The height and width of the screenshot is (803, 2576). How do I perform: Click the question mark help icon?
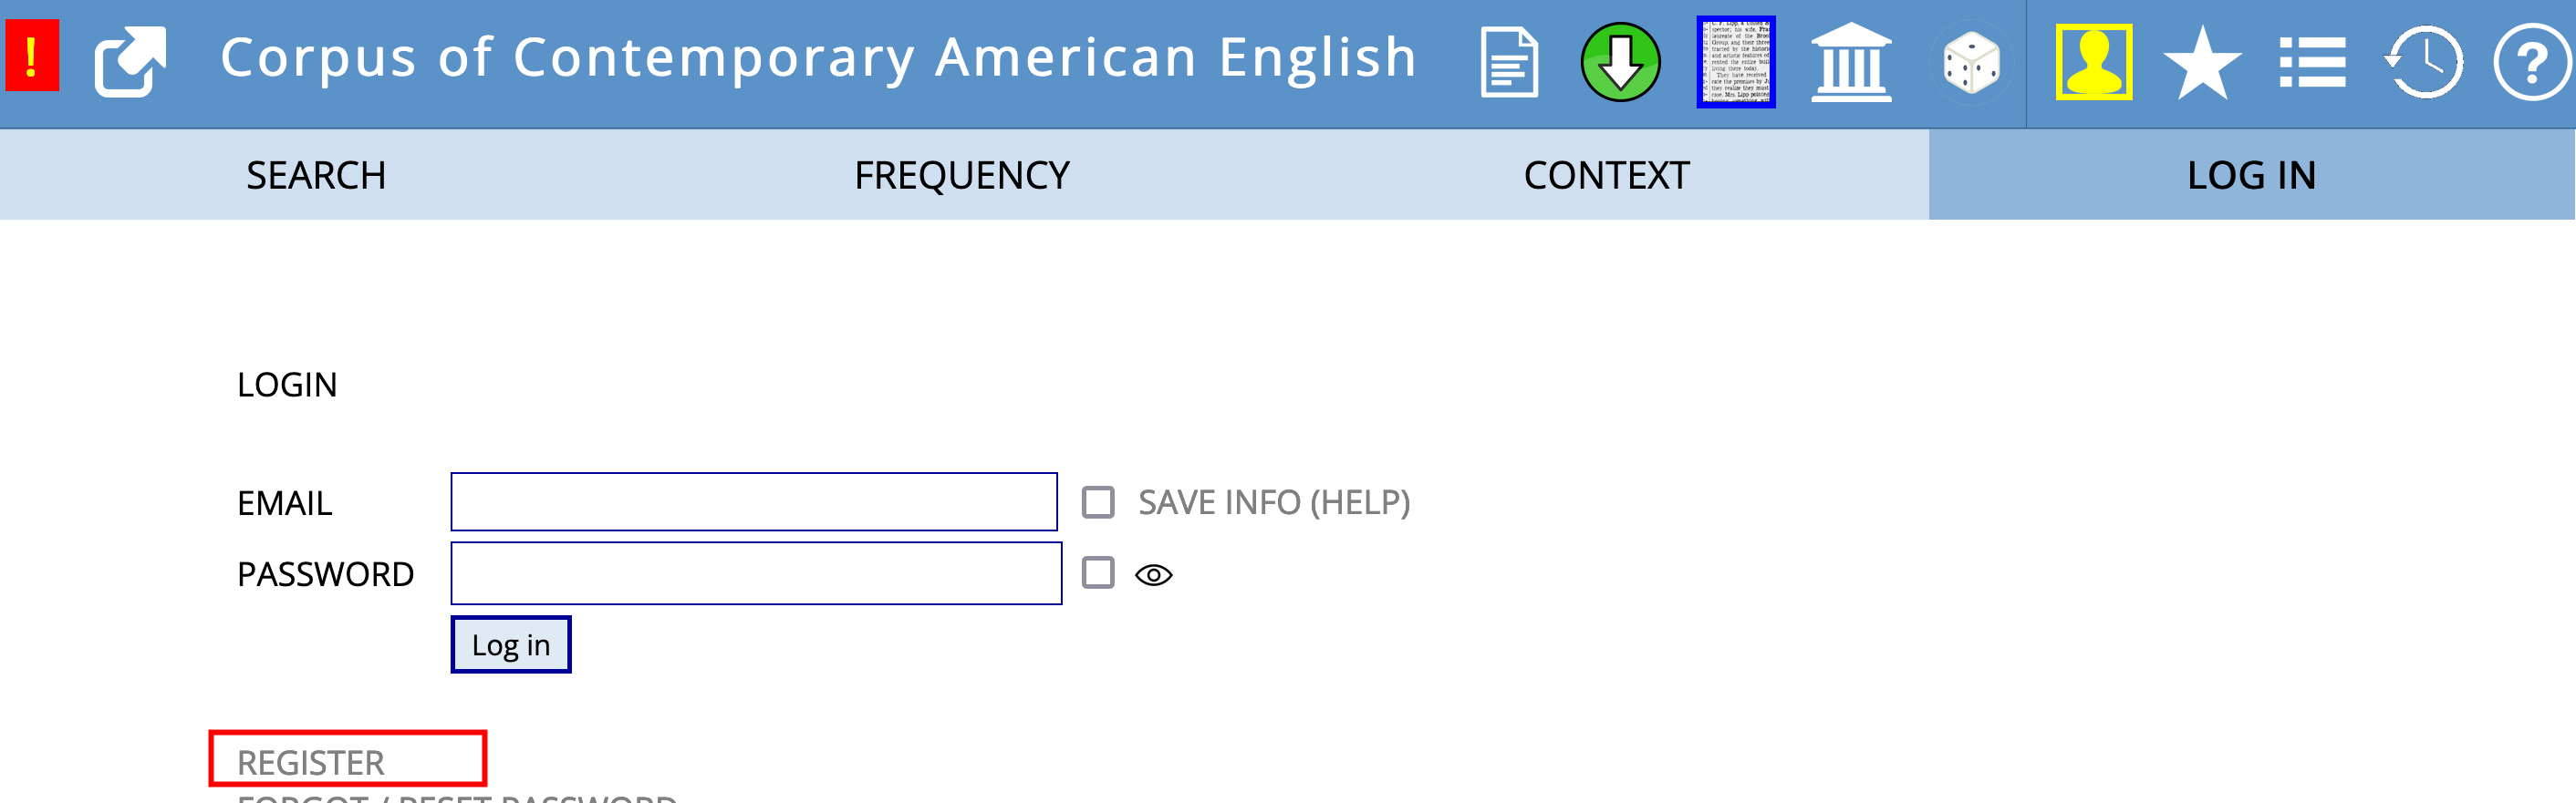click(2531, 63)
